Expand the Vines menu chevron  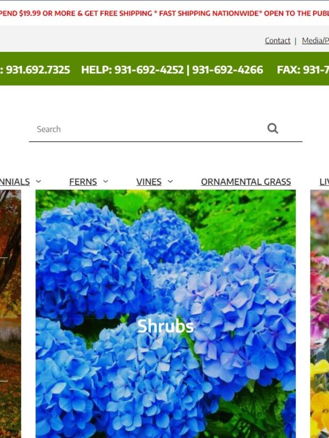(x=170, y=182)
